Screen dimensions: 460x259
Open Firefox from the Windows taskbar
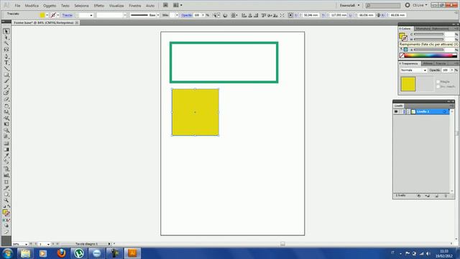point(61,253)
